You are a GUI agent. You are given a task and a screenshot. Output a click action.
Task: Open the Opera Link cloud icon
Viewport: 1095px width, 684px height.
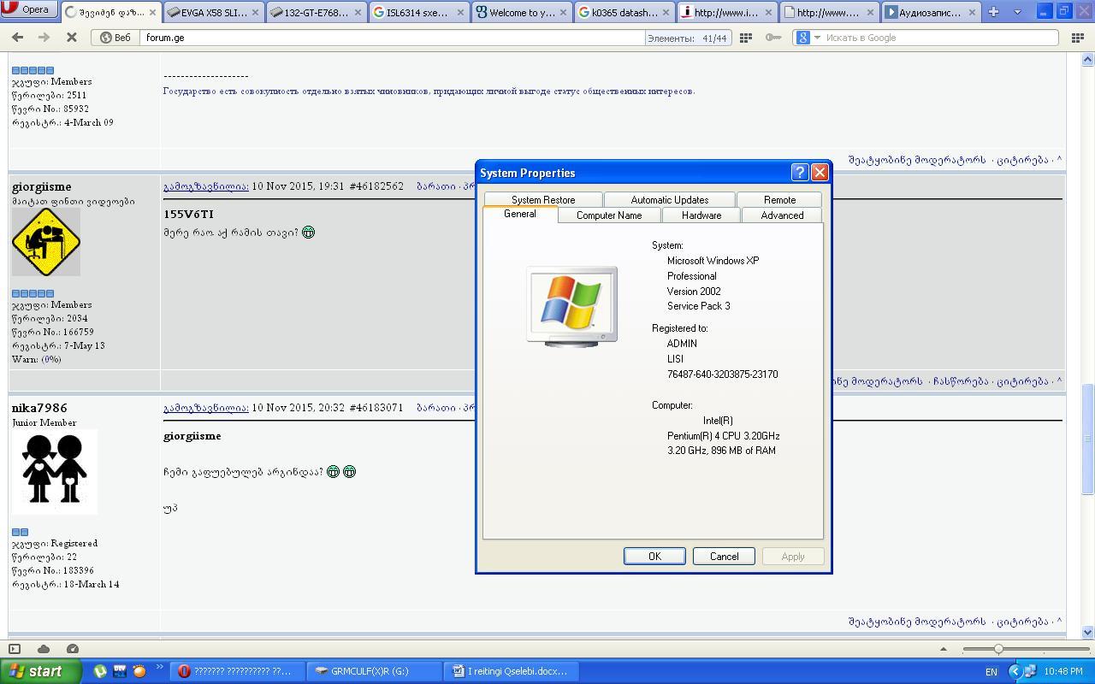44,649
